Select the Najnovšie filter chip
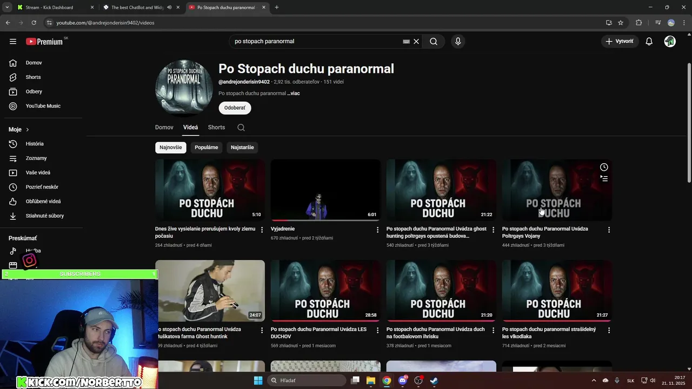This screenshot has width=692, height=389. click(x=171, y=147)
